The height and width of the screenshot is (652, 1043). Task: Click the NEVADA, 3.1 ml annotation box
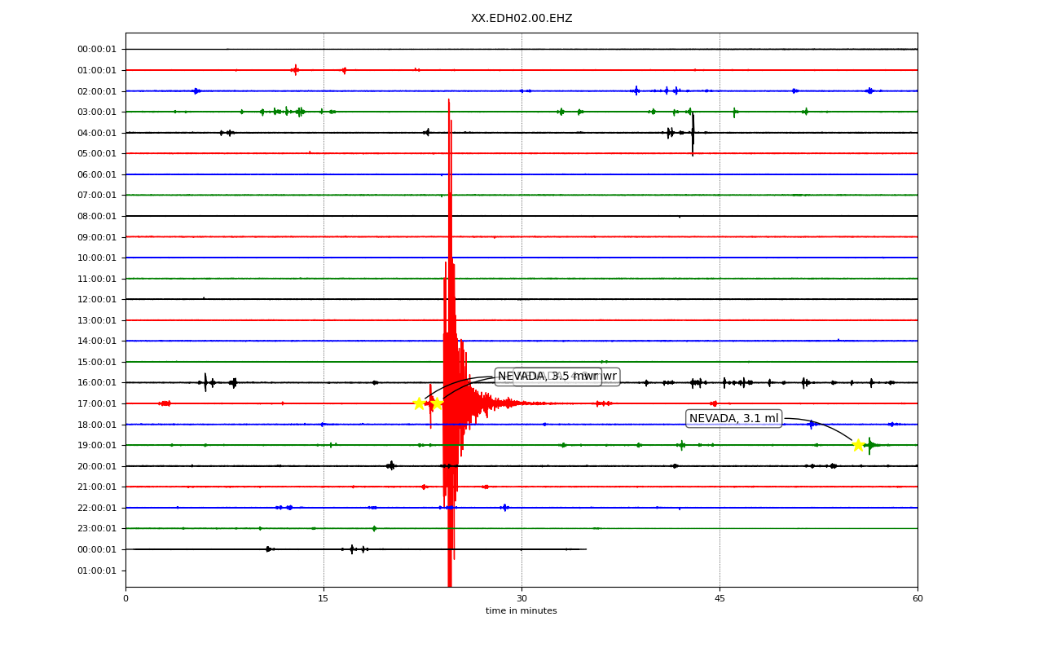(x=734, y=419)
